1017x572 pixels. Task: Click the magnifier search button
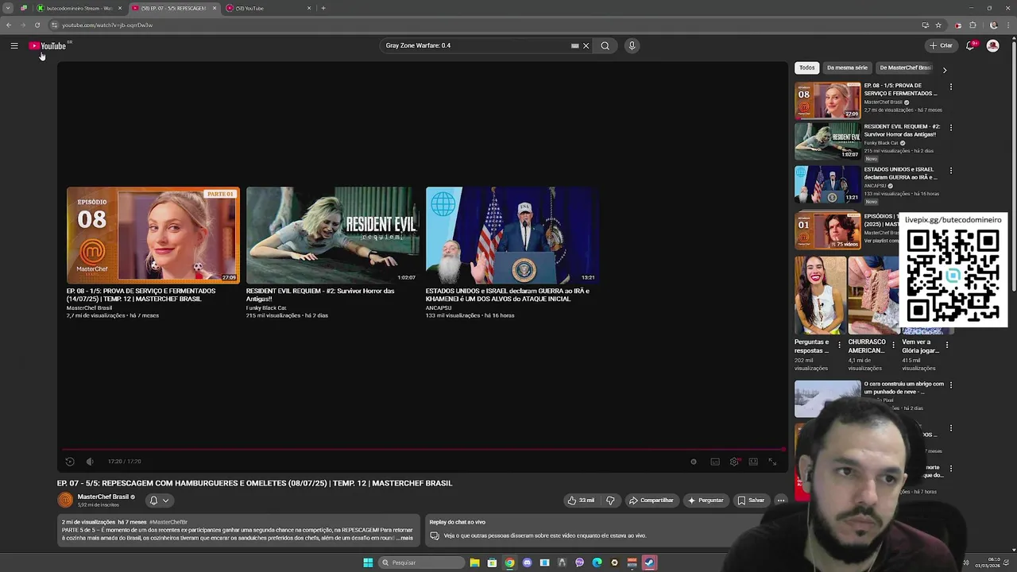[605, 46]
